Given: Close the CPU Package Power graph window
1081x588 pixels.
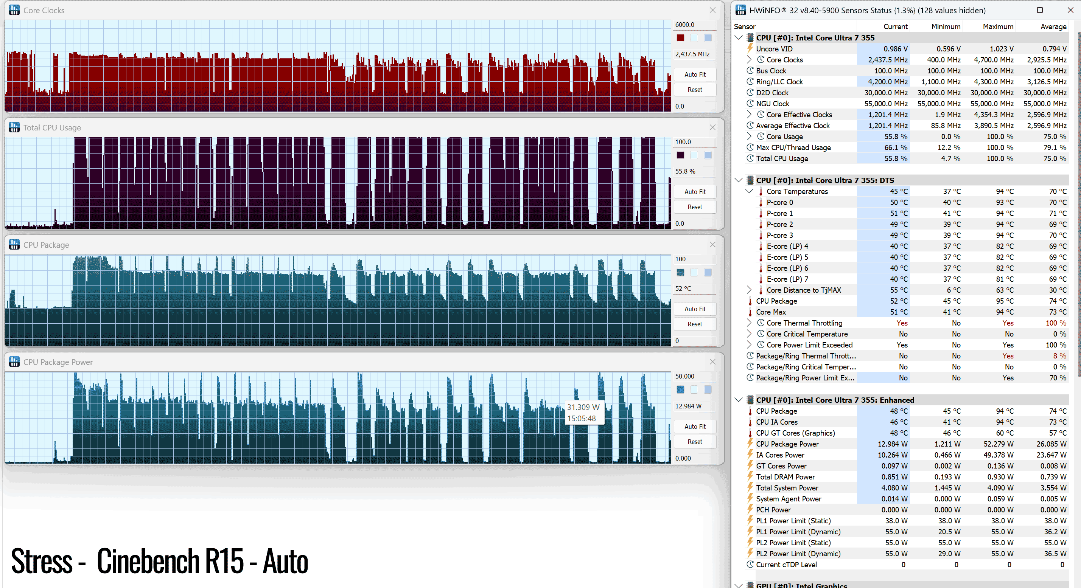Looking at the screenshot, I should point(712,361).
